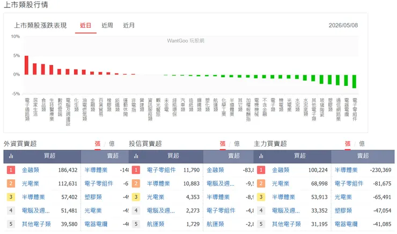Click green chart bar for 通信網路業
The width and height of the screenshot is (397, 234).
(338, 80)
